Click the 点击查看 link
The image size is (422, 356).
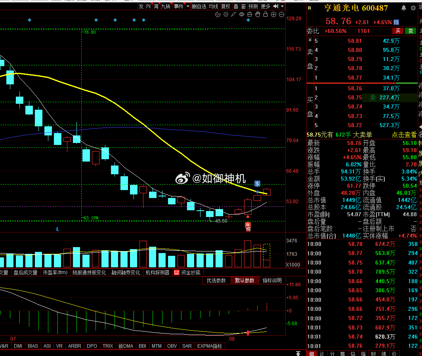pos(404,135)
